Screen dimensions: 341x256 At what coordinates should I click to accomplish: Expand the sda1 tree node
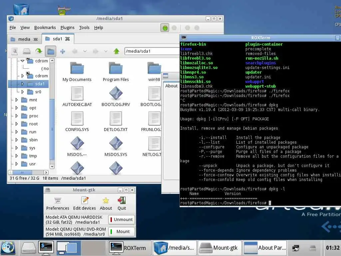point(22,84)
